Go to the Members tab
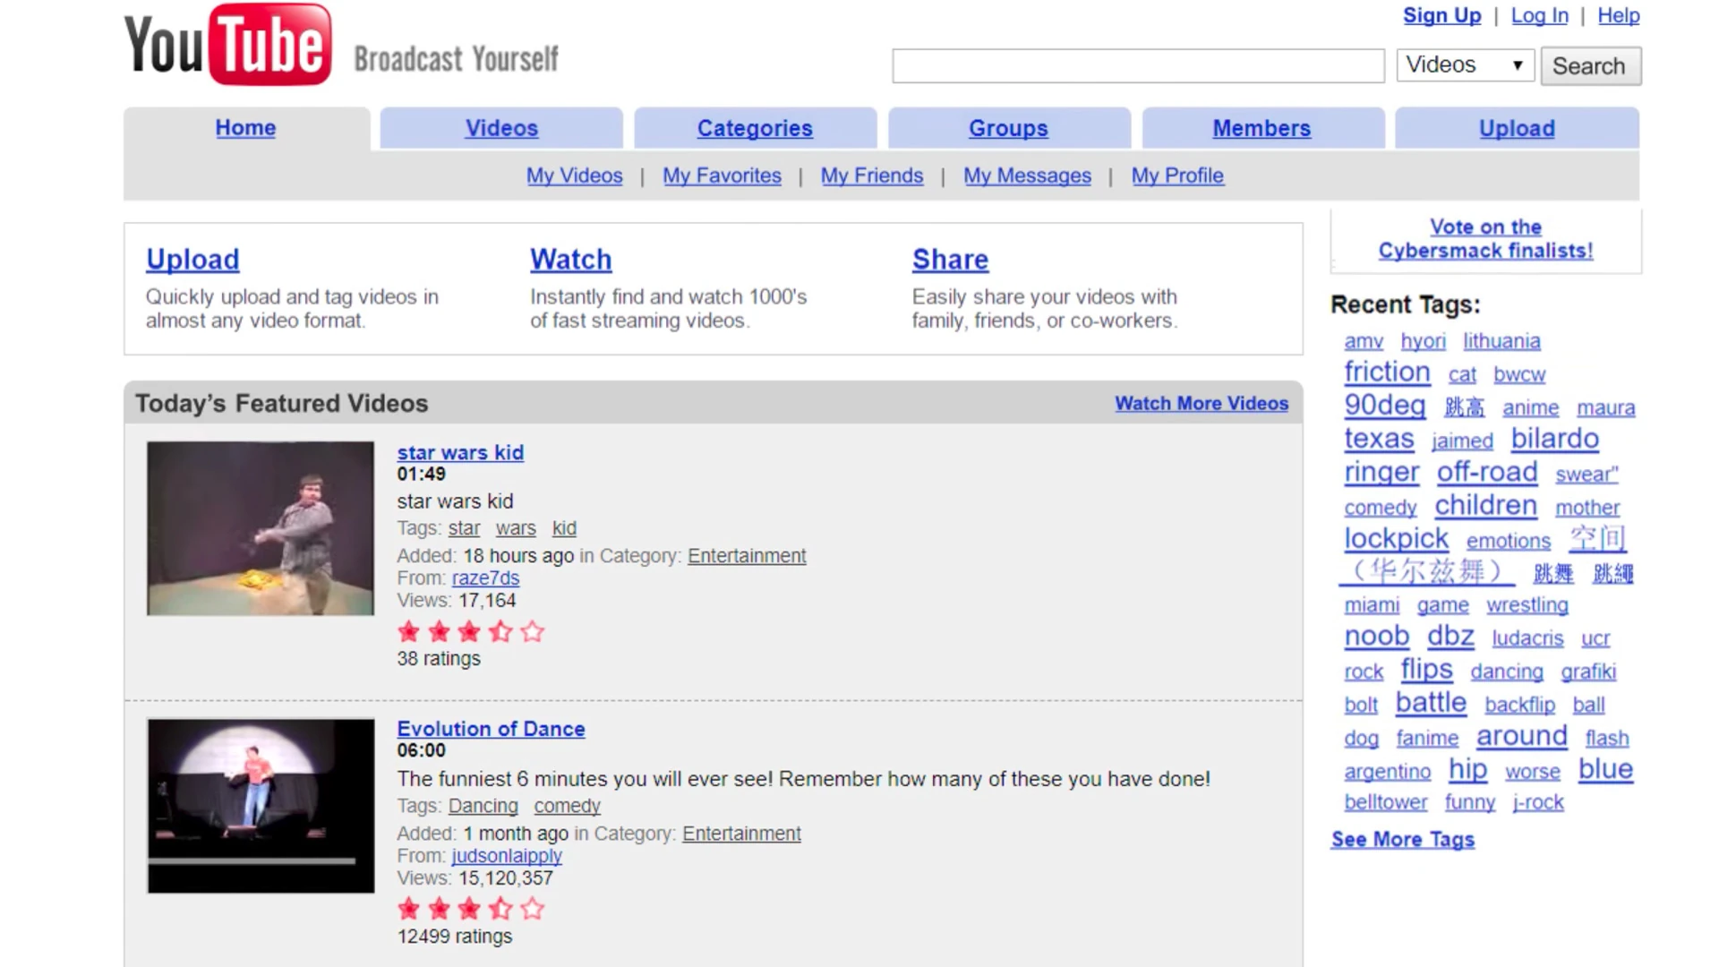Image resolution: width=1719 pixels, height=967 pixels. pyautogui.click(x=1261, y=128)
